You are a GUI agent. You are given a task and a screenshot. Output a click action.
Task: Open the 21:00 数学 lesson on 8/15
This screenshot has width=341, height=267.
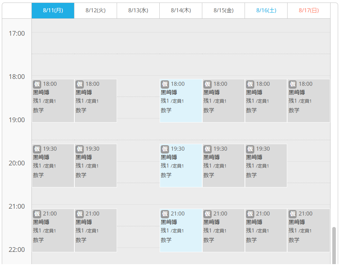[x=224, y=230]
